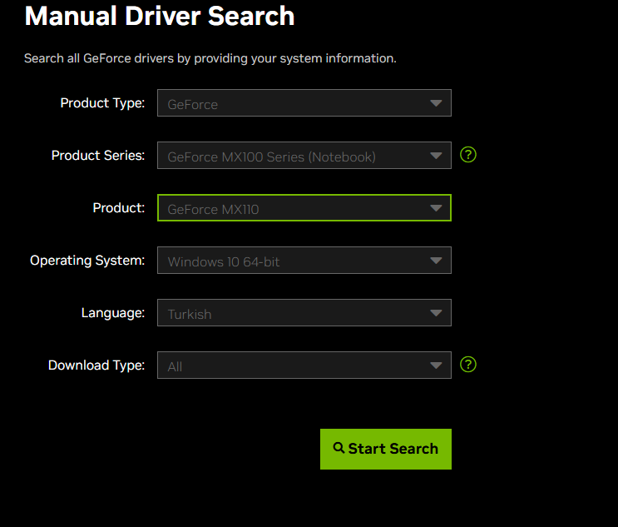The image size is (618, 527).
Task: Click the 'Search all GeForce drivers' description text
Action: [x=210, y=58]
